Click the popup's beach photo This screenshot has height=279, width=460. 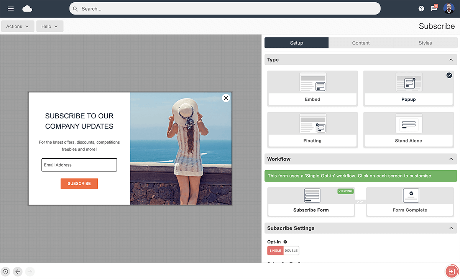tap(181, 149)
